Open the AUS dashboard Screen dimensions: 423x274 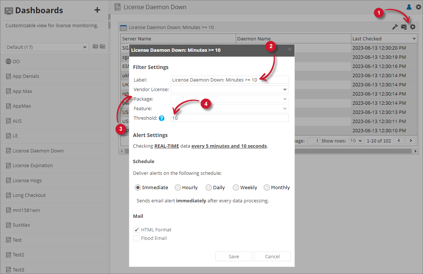pyautogui.click(x=54, y=121)
